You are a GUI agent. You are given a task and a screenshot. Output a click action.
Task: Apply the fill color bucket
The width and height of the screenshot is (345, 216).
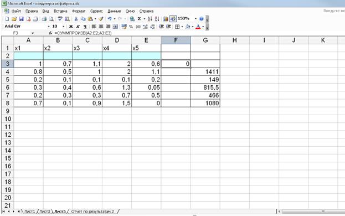tap(188, 27)
